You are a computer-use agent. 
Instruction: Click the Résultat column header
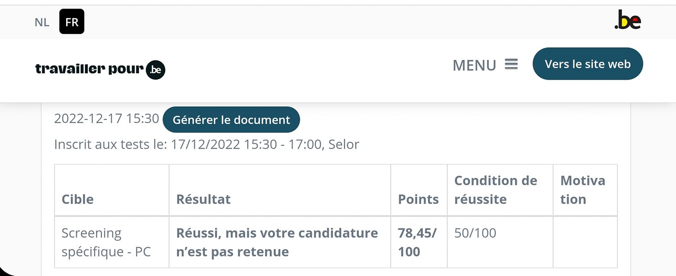point(203,199)
